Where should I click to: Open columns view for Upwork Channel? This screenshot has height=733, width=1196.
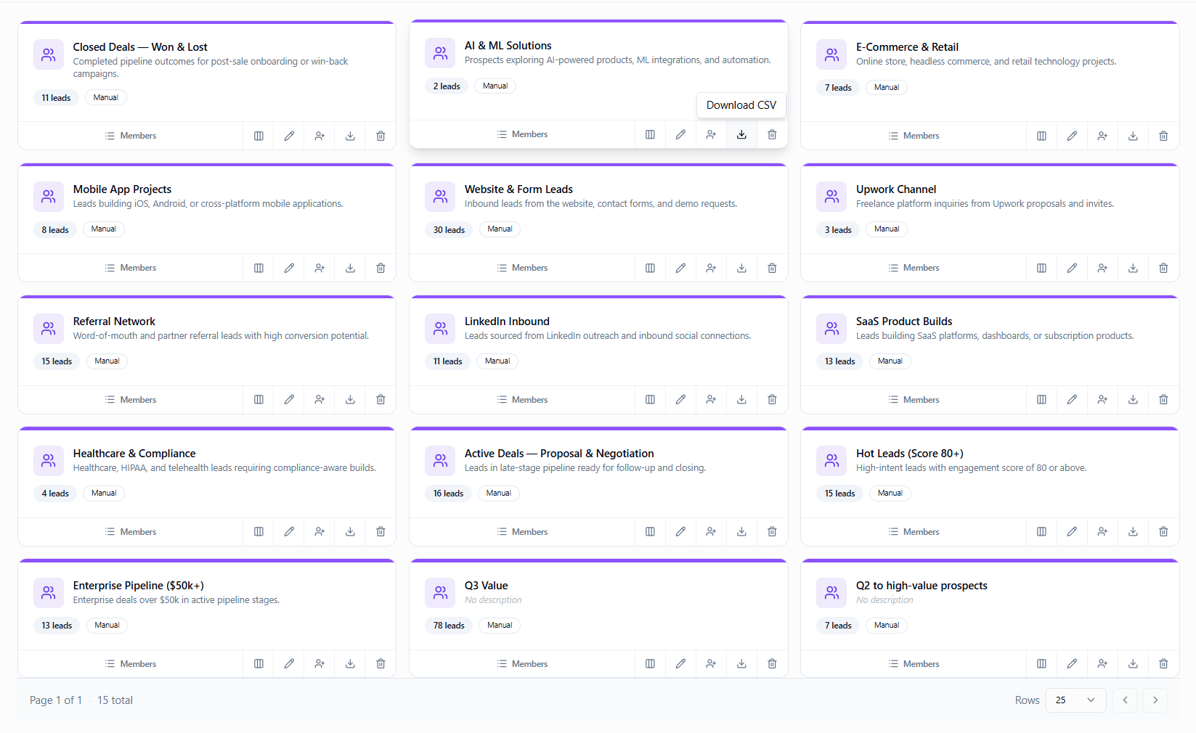(x=1041, y=268)
